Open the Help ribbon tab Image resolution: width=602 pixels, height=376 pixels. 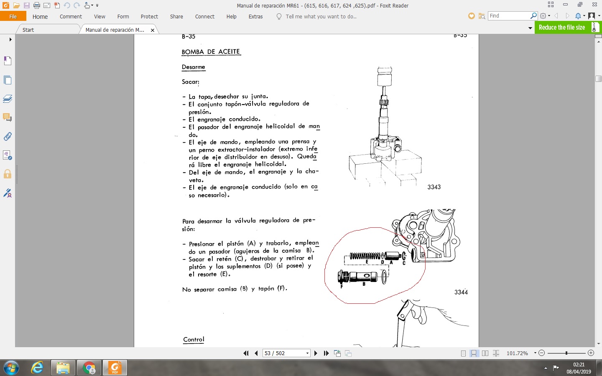pos(231,17)
